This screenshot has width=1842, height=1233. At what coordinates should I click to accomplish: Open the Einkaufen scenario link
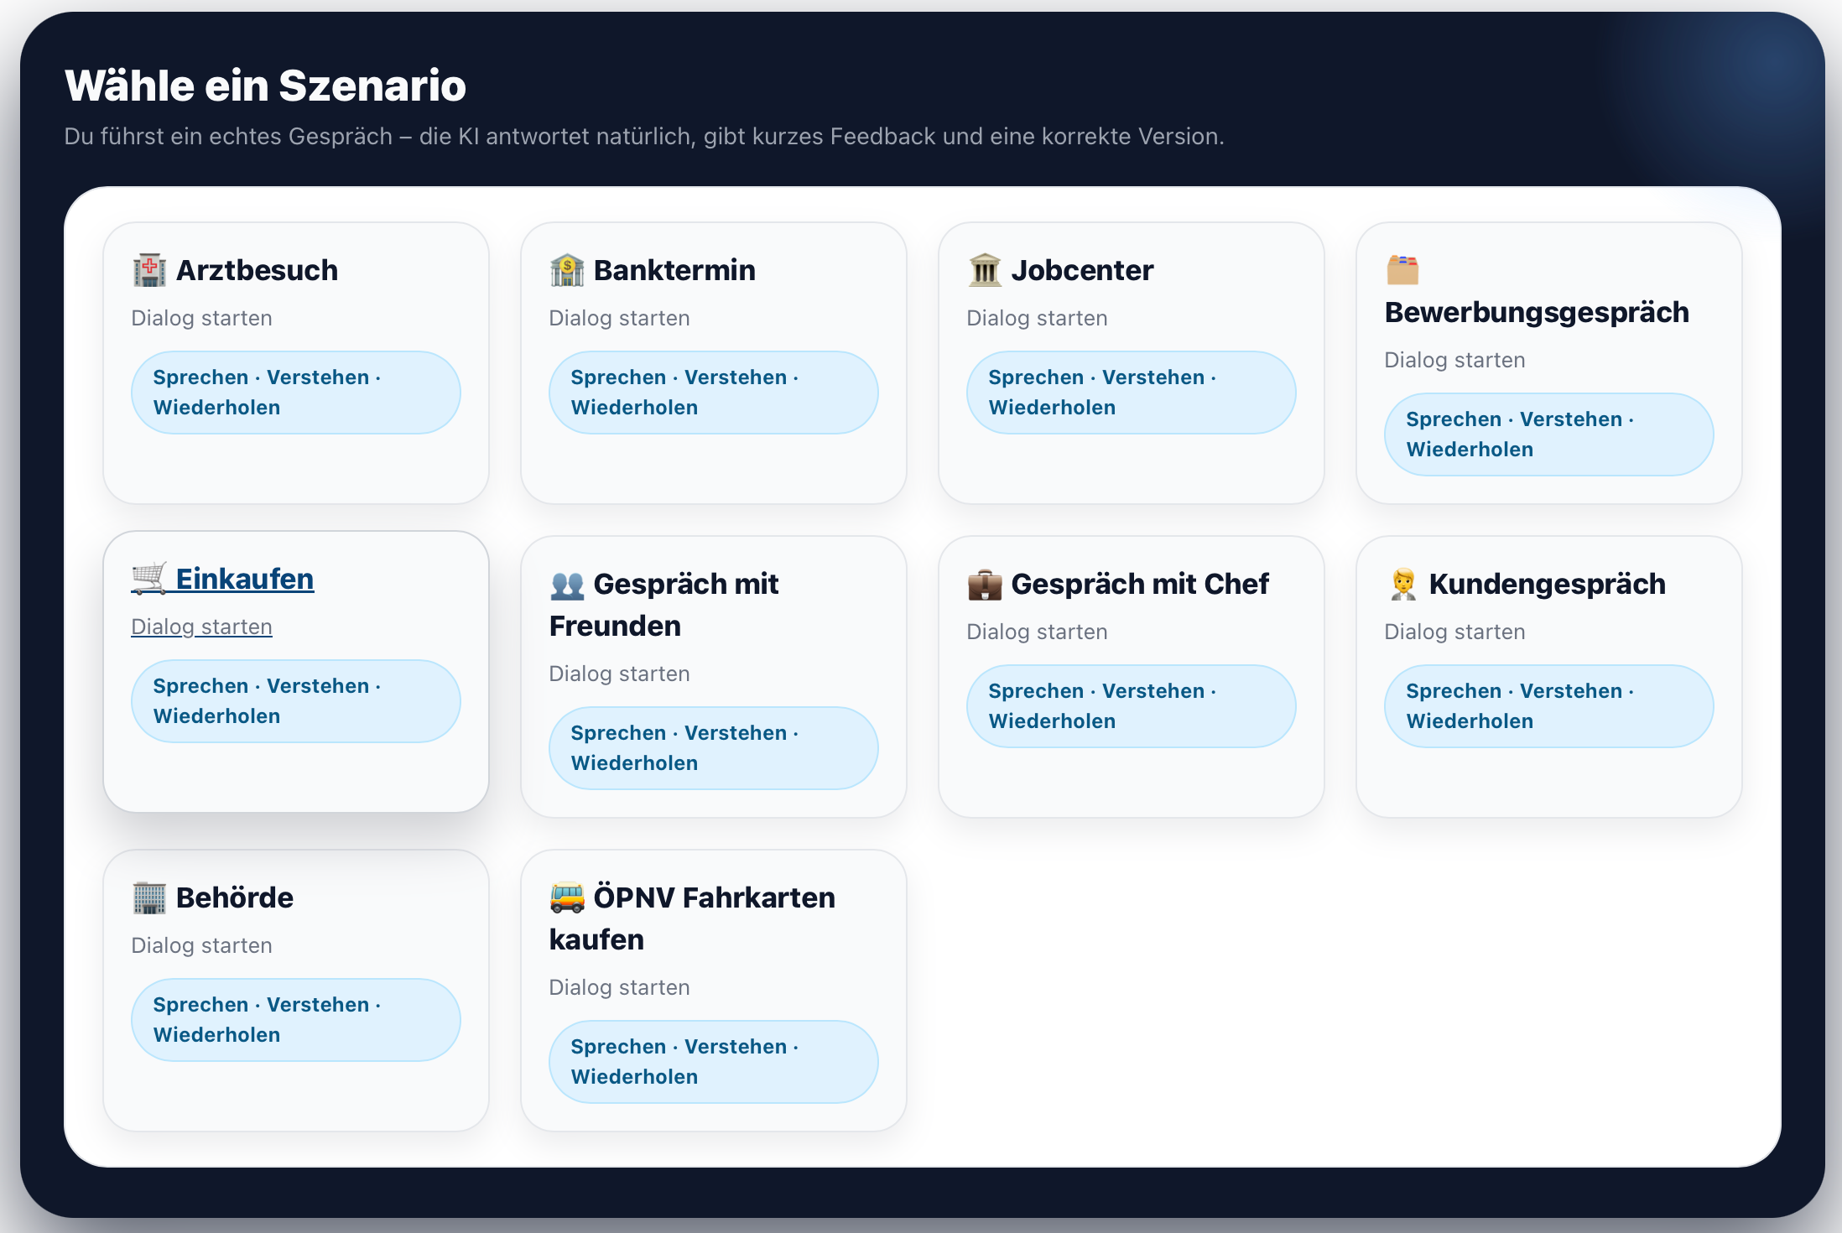[244, 579]
